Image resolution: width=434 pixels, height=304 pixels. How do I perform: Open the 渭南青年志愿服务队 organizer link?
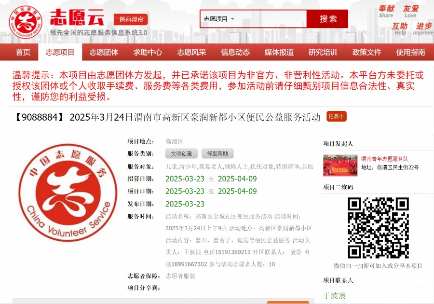point(385,158)
